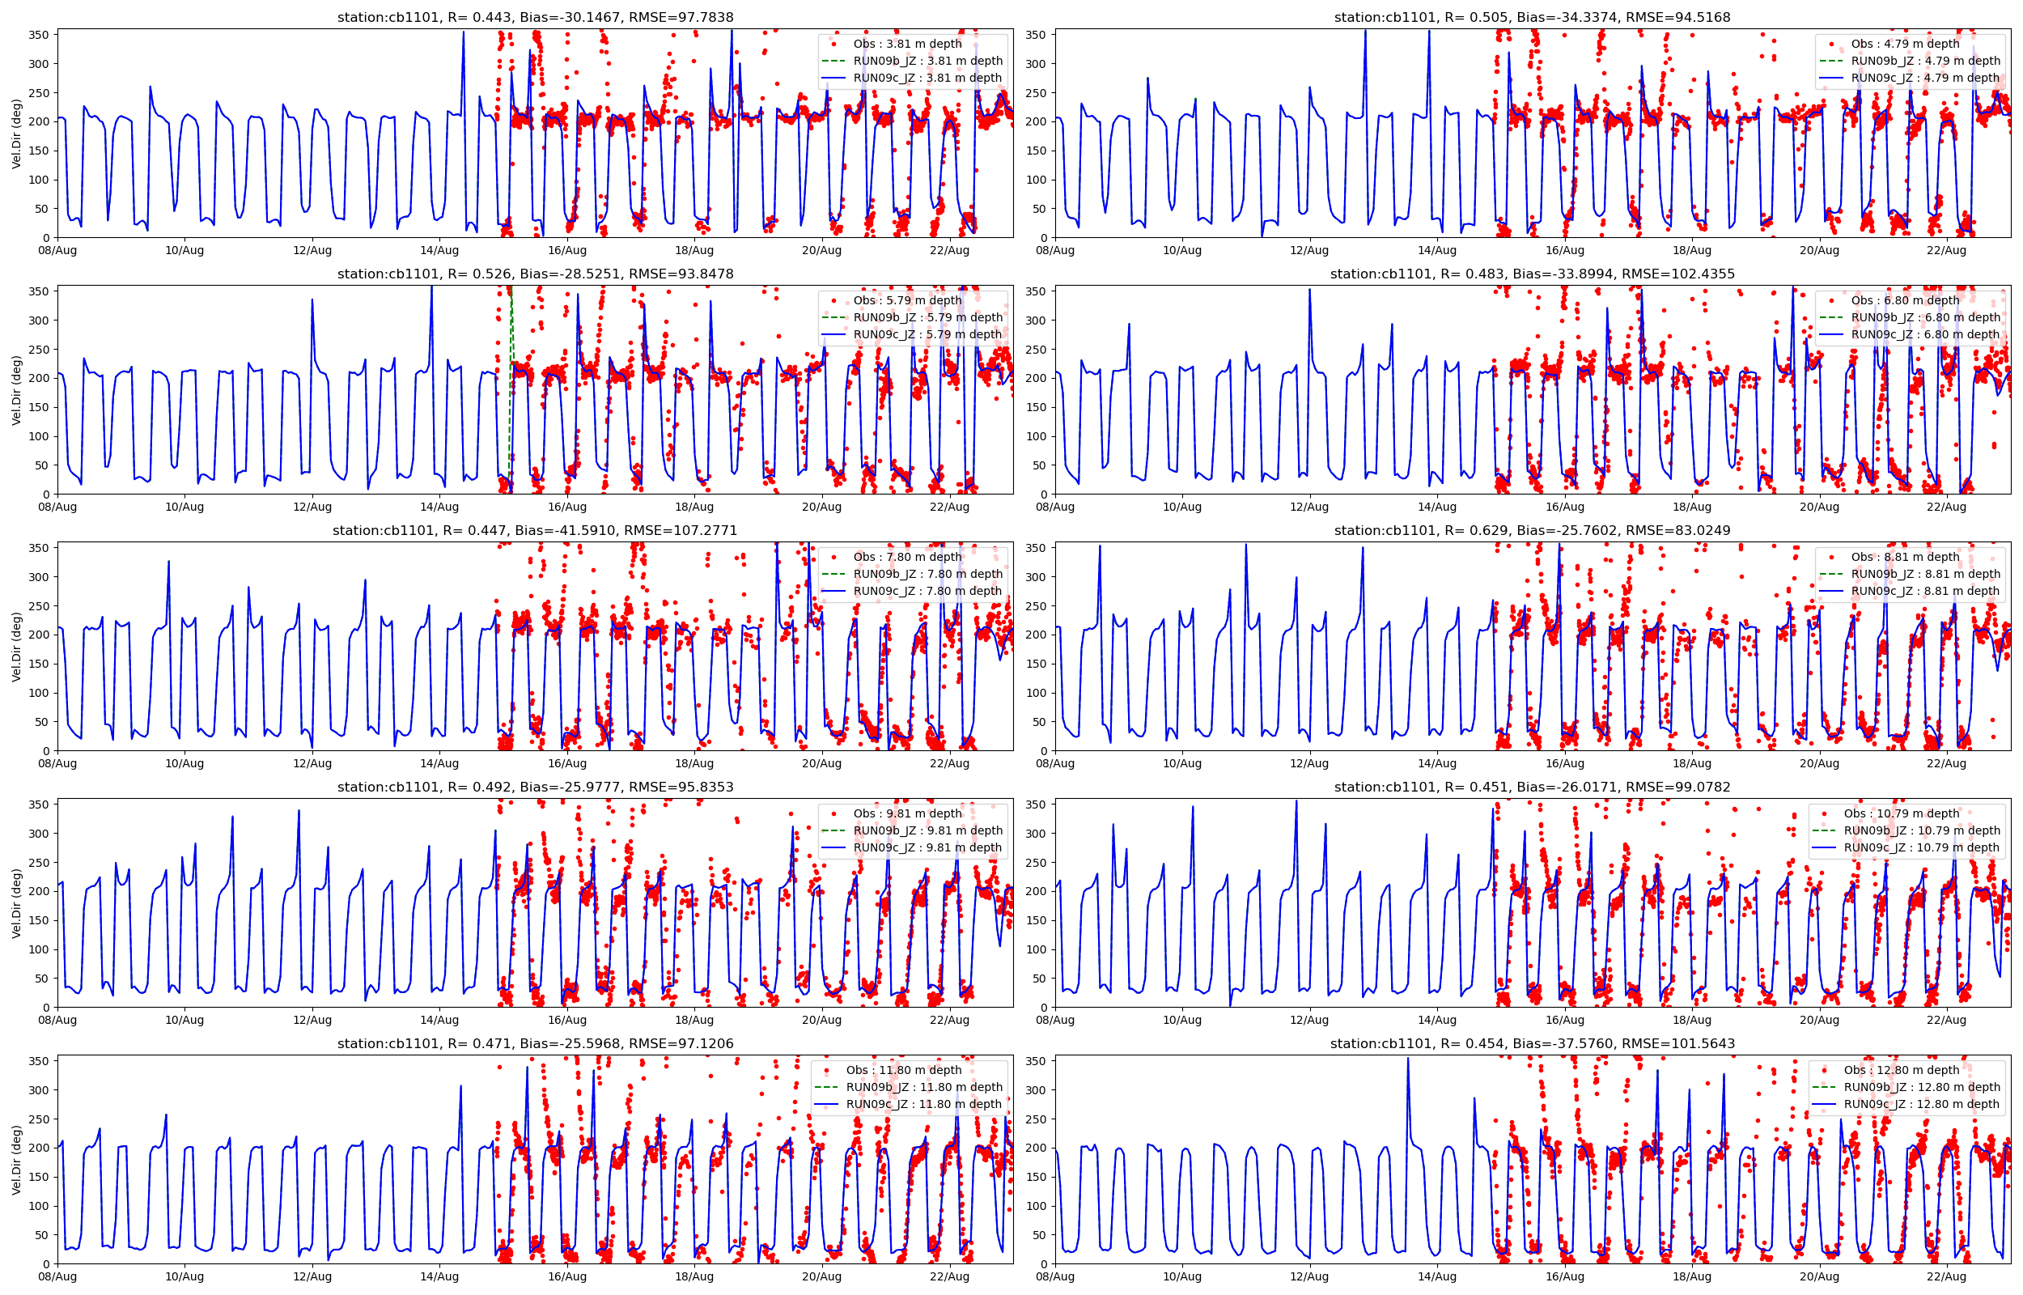Click the red Obs marker in the 6.80 m legend

(1831, 300)
